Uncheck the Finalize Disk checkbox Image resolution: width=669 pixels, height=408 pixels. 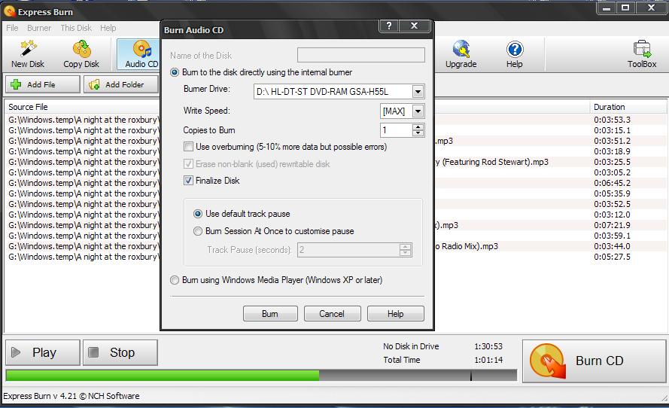[188, 181]
